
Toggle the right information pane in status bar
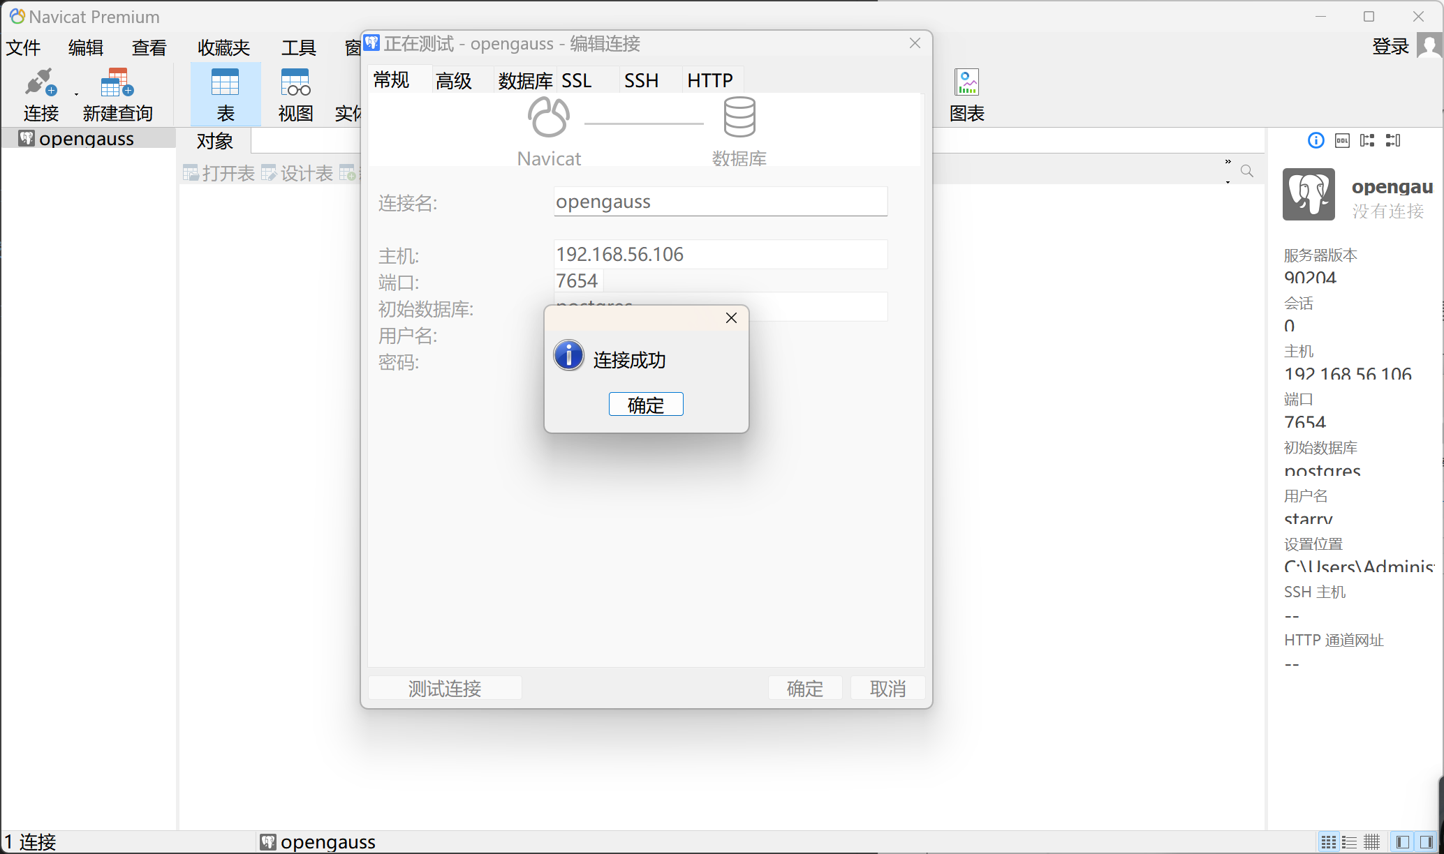coord(1426,842)
